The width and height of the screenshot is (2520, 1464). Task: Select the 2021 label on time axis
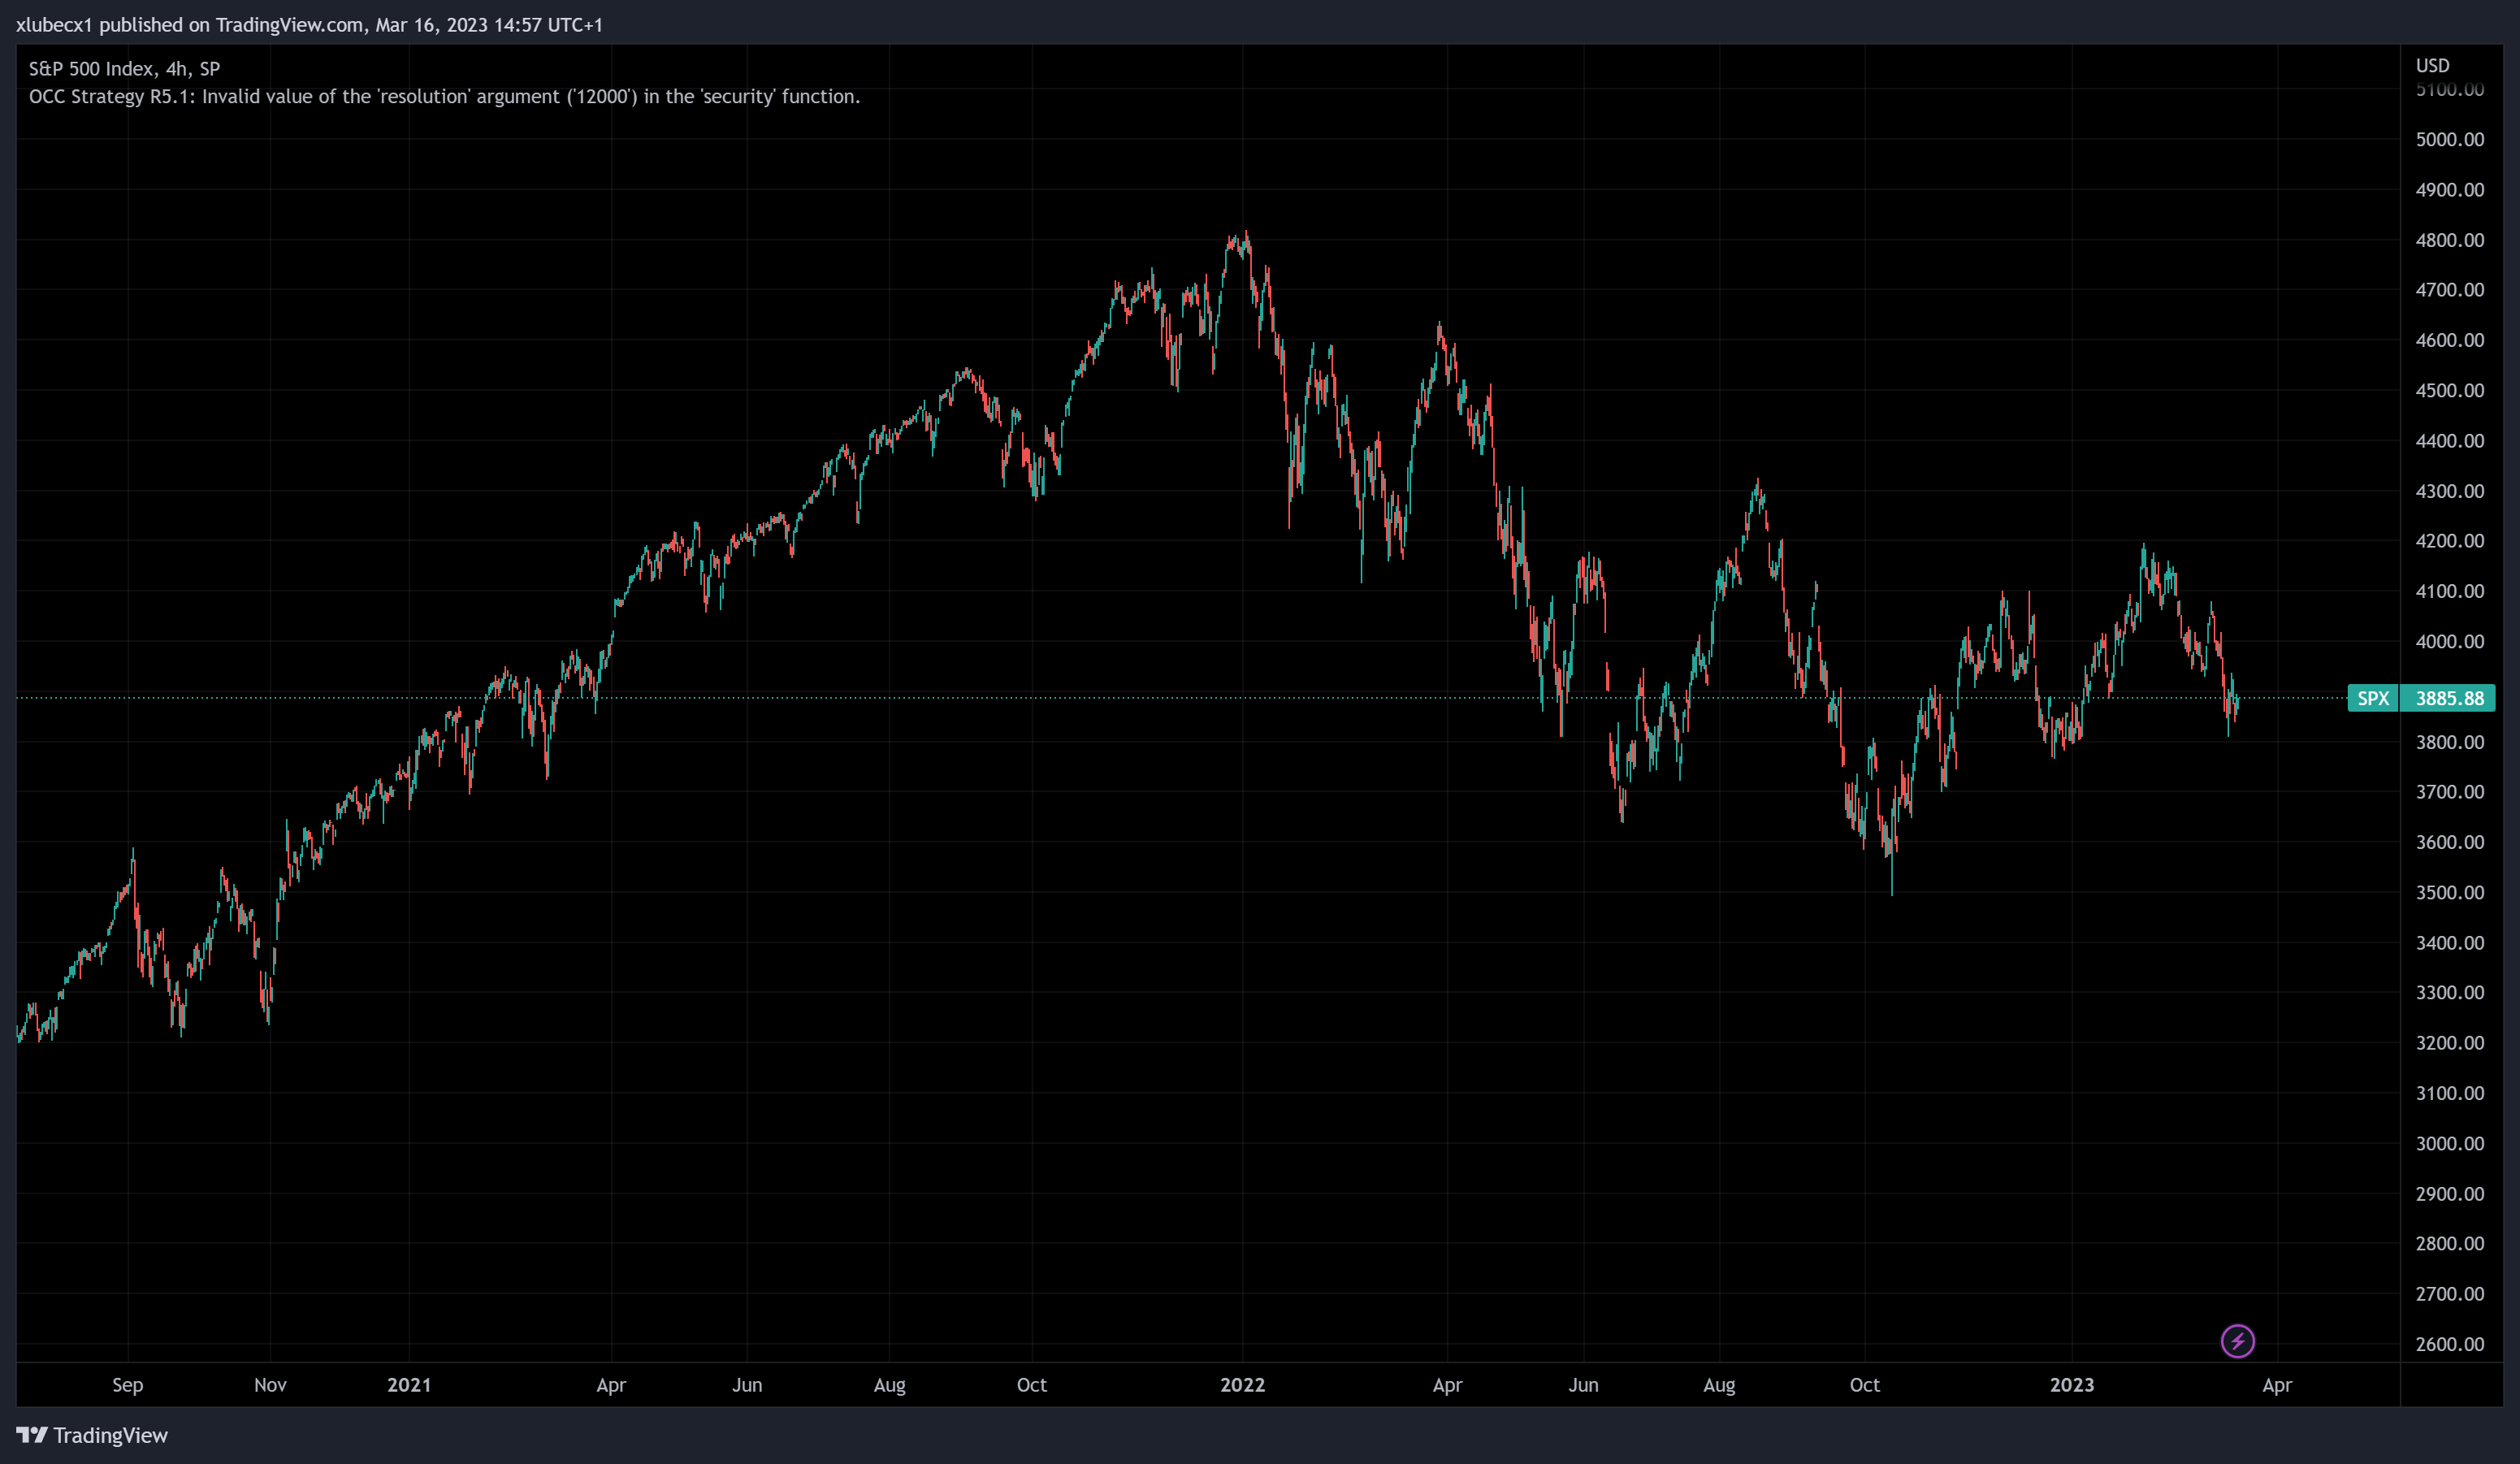[408, 1385]
